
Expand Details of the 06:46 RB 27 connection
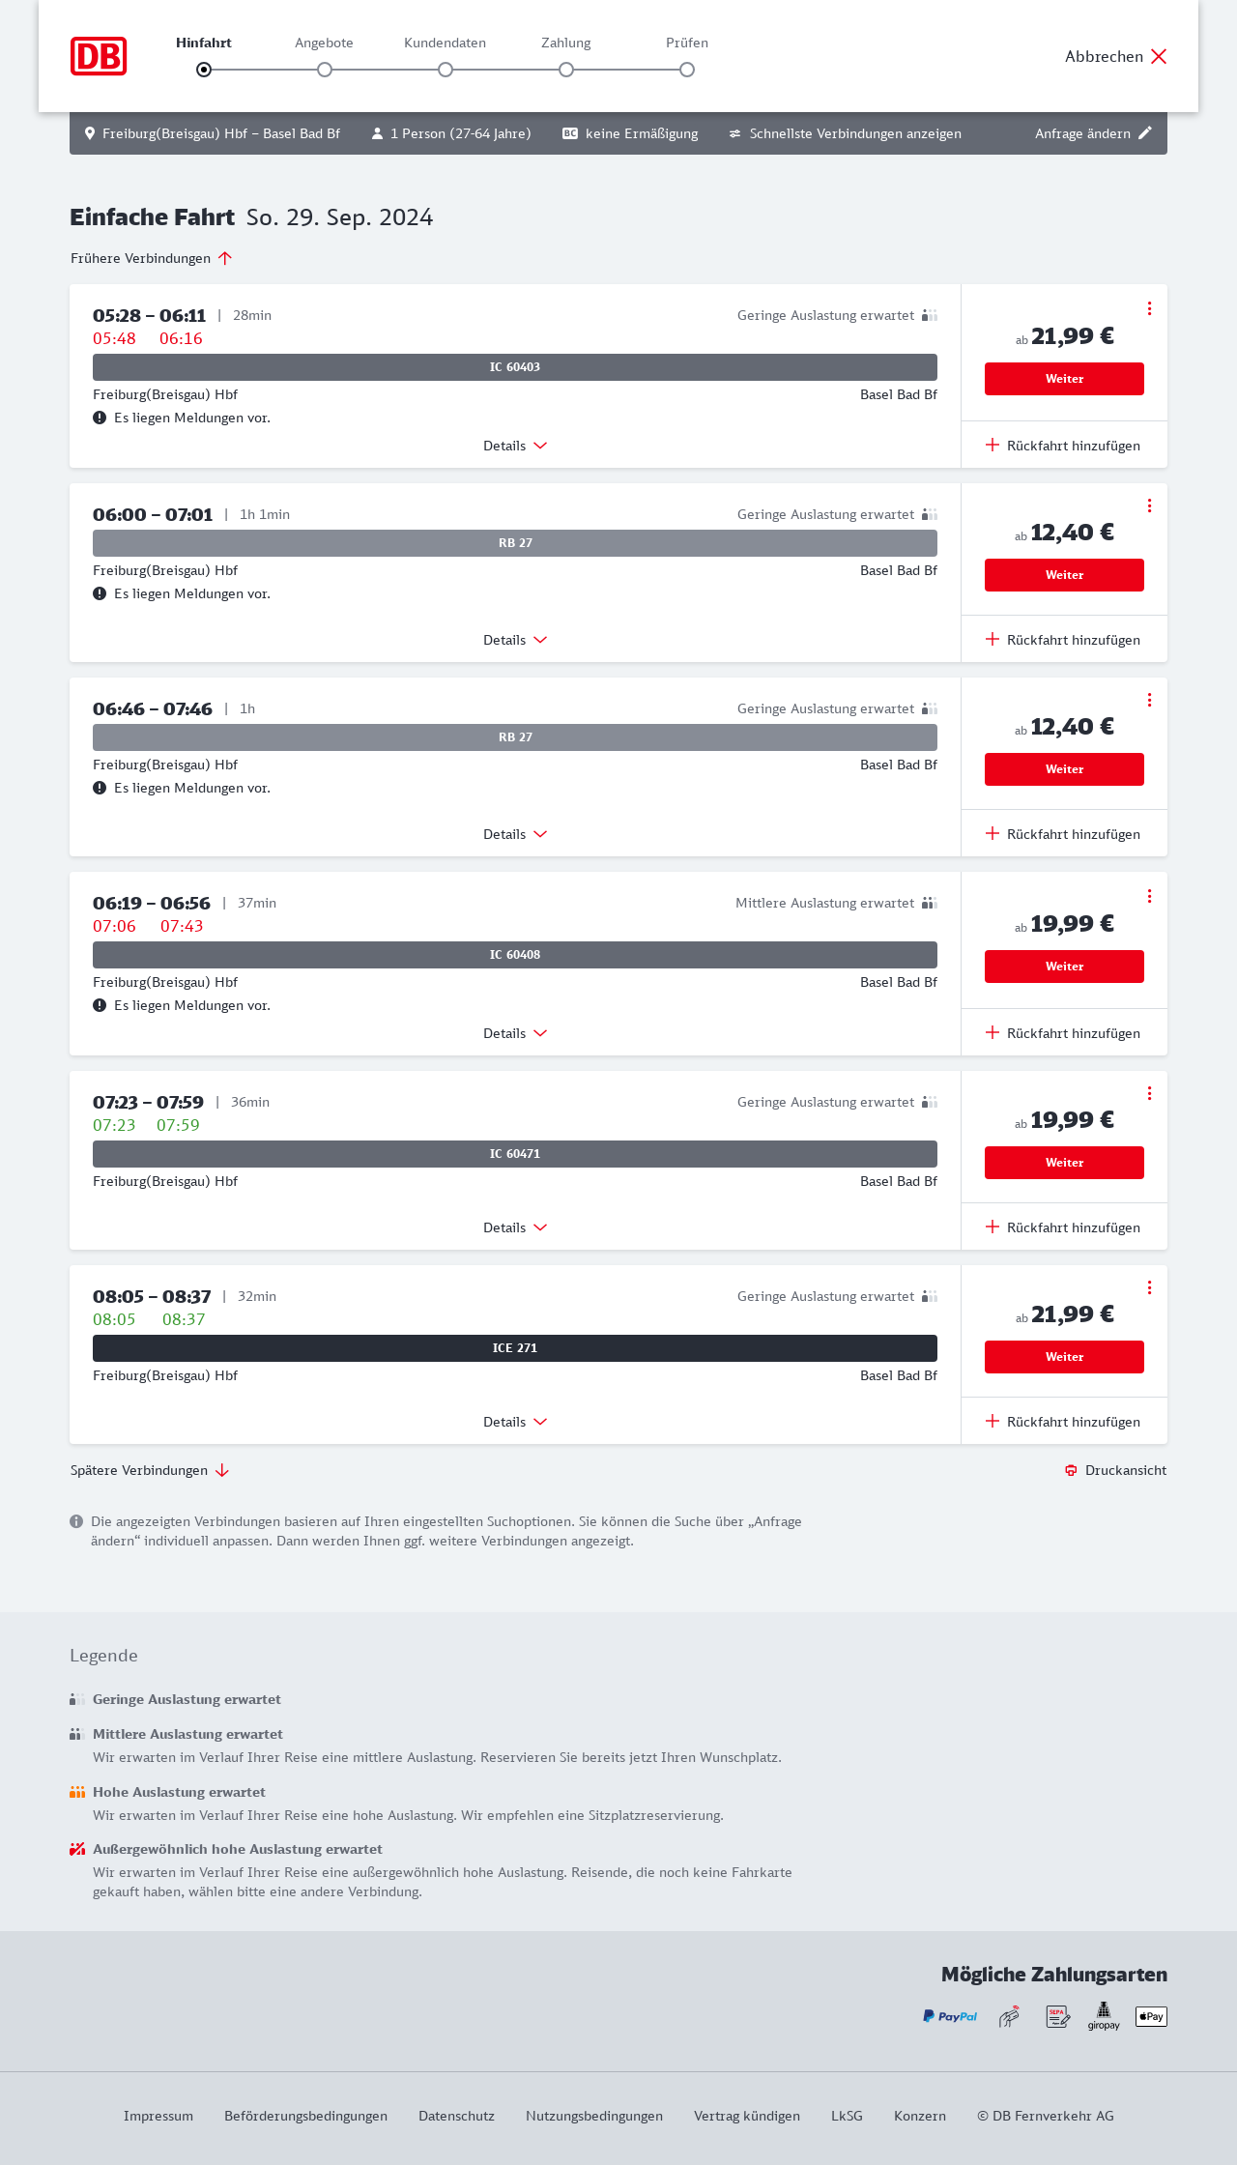point(515,834)
